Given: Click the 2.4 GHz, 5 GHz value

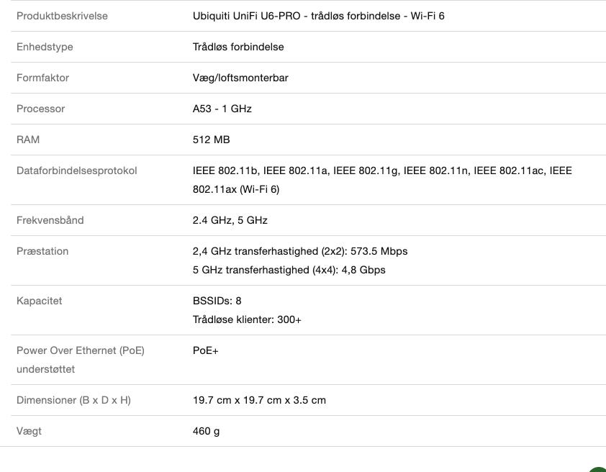Looking at the screenshot, I should tap(230, 220).
